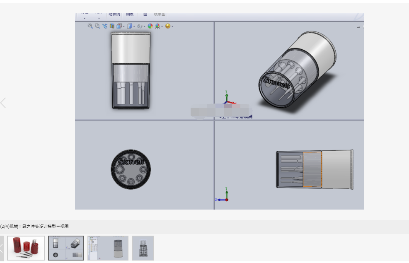Click the isometric Starrett model in the top-right viewport
409x263 pixels.
298,70
